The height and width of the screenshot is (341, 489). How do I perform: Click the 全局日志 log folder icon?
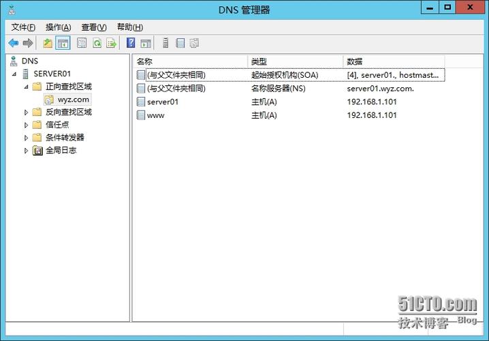click(37, 151)
